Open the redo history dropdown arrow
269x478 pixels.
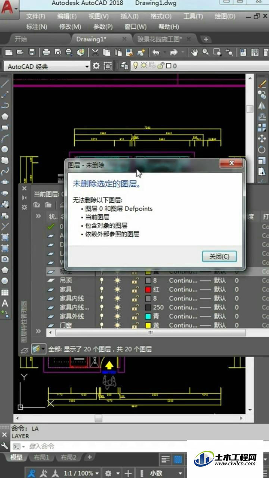click(183, 52)
